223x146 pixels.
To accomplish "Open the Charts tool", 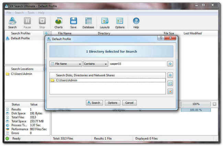I will [x=58, y=23].
